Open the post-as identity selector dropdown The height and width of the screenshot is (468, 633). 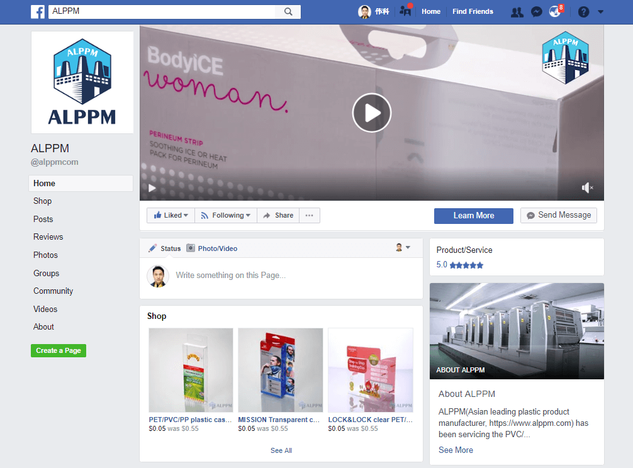403,248
